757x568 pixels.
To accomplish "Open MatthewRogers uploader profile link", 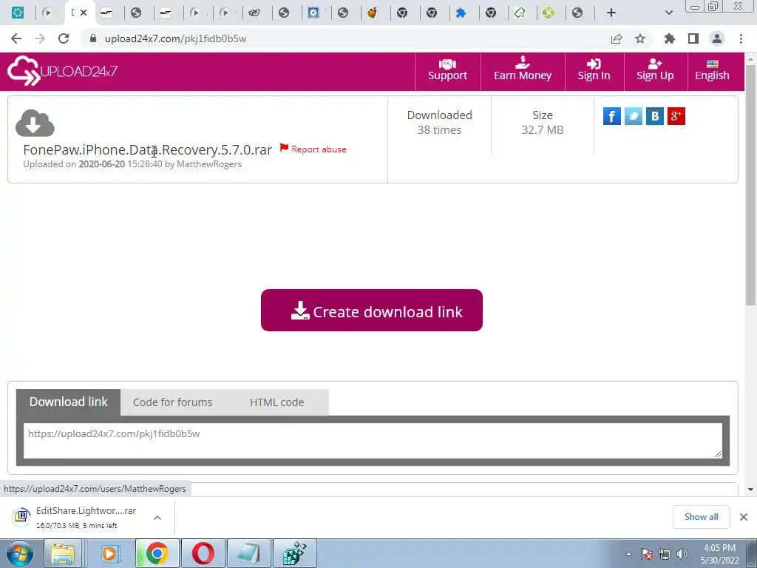I will tap(209, 164).
